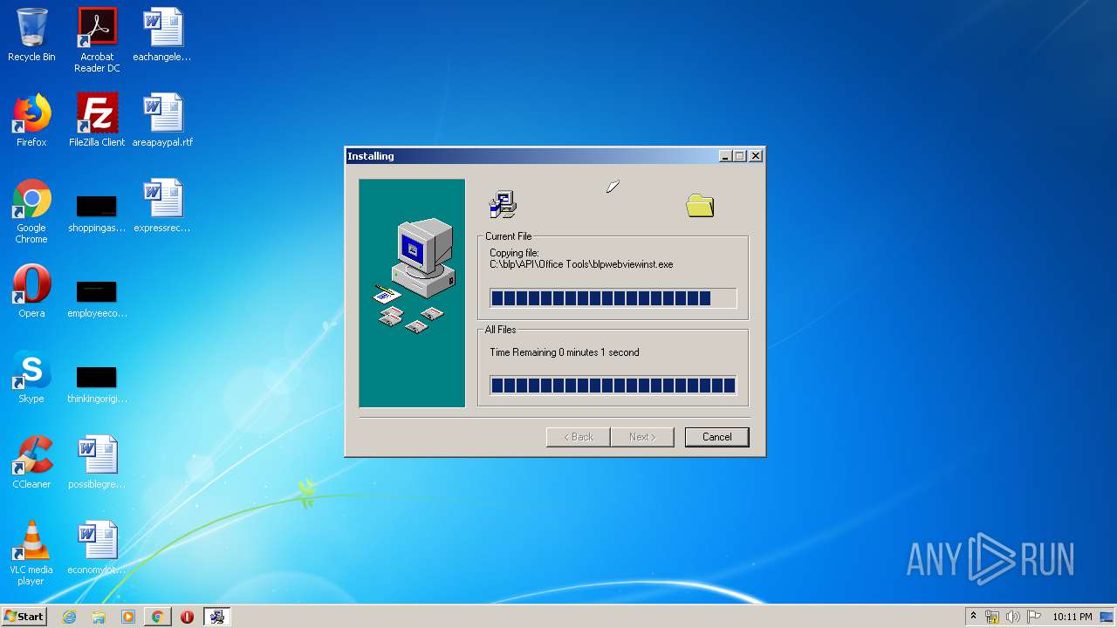Open the economylot Word document
The width and height of the screenshot is (1117, 628).
pyautogui.click(x=97, y=548)
